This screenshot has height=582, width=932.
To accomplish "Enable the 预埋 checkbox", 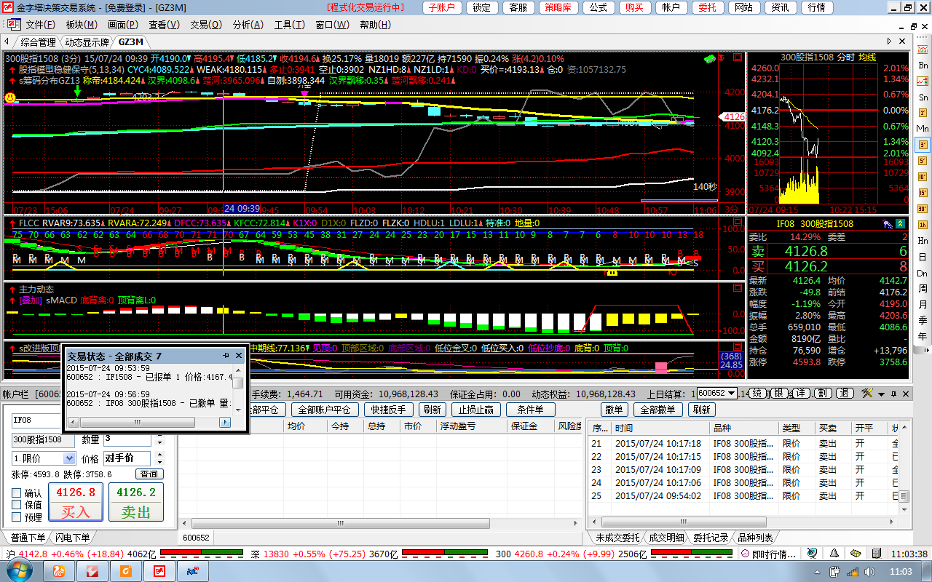I will tap(17, 517).
